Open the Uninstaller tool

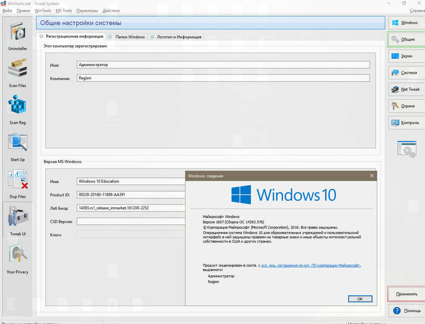pos(17,35)
